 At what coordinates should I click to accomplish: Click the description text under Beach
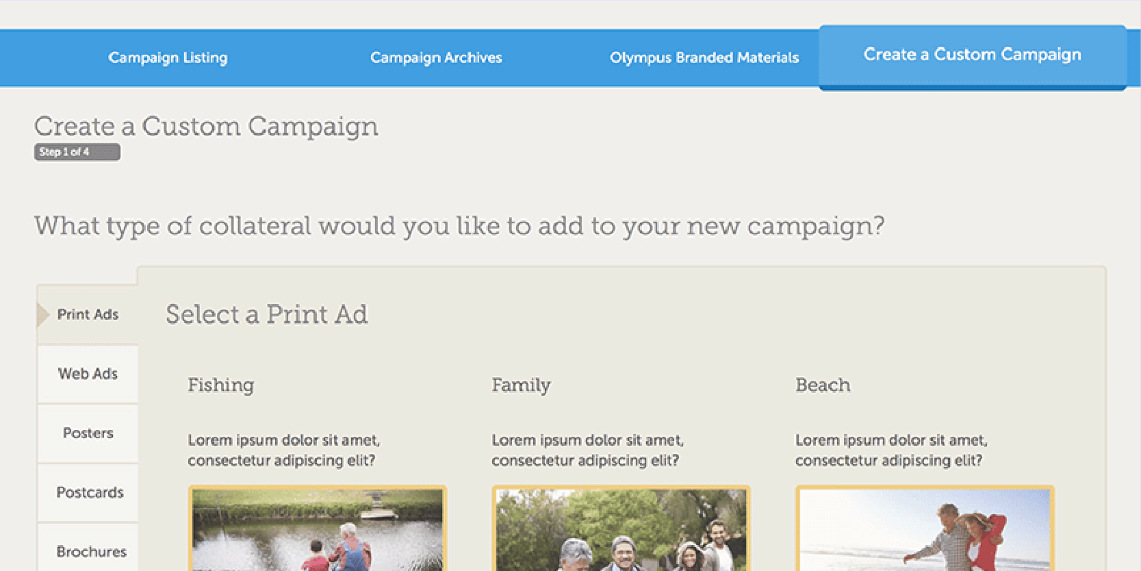890,450
